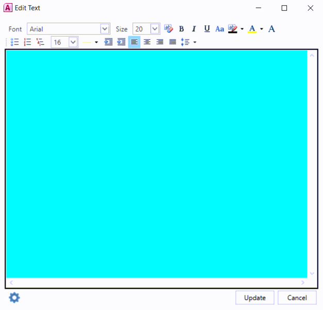Expand the line spacing options arrow
Image resolution: width=323 pixels, height=310 pixels.
tap(195, 42)
